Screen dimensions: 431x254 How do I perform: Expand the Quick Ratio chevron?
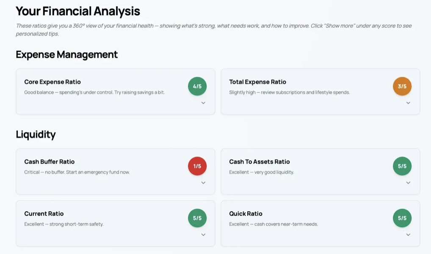coord(408,235)
